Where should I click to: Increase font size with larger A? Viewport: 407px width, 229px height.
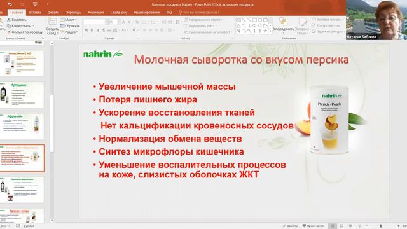(x=123, y=22)
